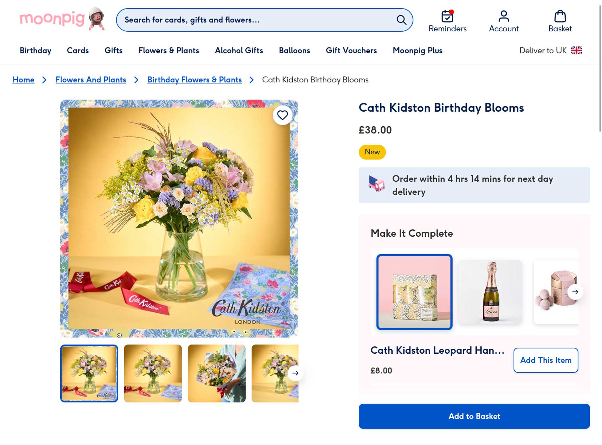602x445 pixels.
Task: Open Alcohol Gifts menu
Action: tap(239, 50)
